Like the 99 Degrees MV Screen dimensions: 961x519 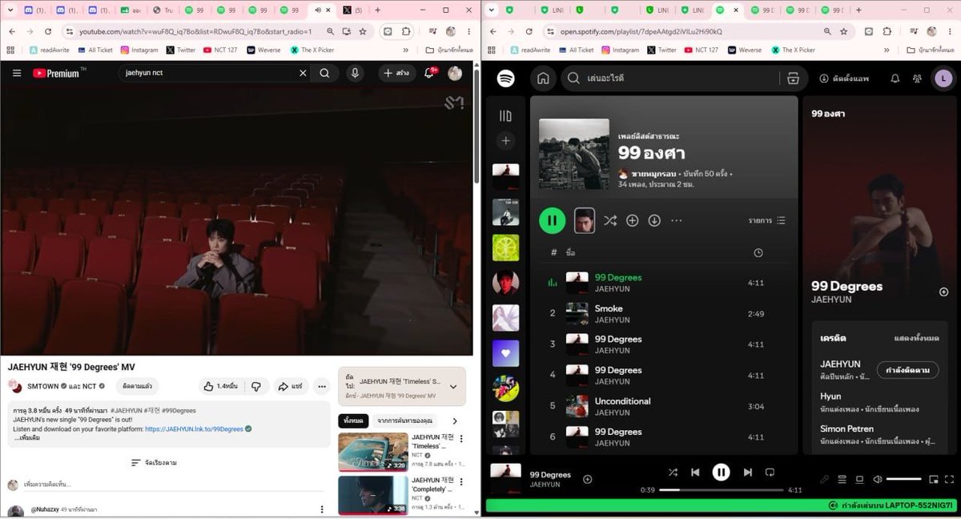click(221, 386)
